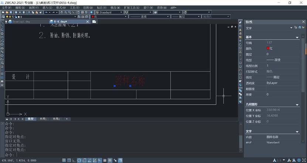The width and height of the screenshot is (307, 163).
Task: Collapse the 基本 section in properties
Action: click(297, 37)
